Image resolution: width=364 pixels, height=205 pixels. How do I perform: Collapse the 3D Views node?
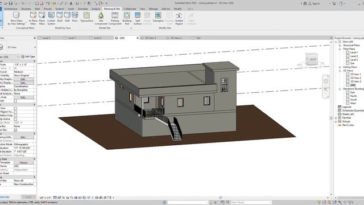(x=340, y=71)
